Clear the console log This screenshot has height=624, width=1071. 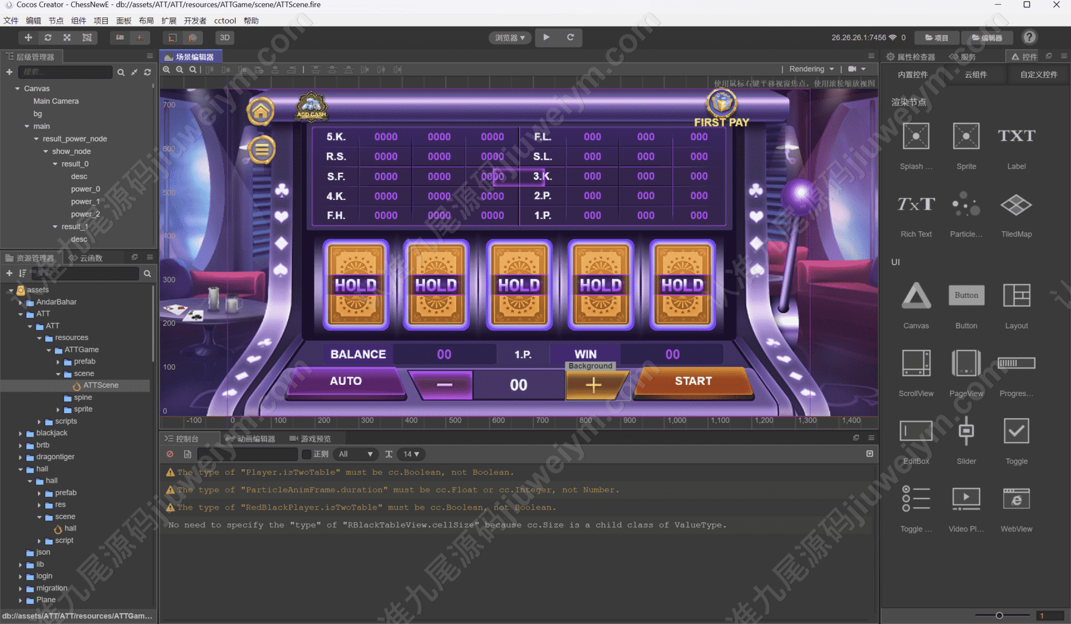click(x=170, y=454)
